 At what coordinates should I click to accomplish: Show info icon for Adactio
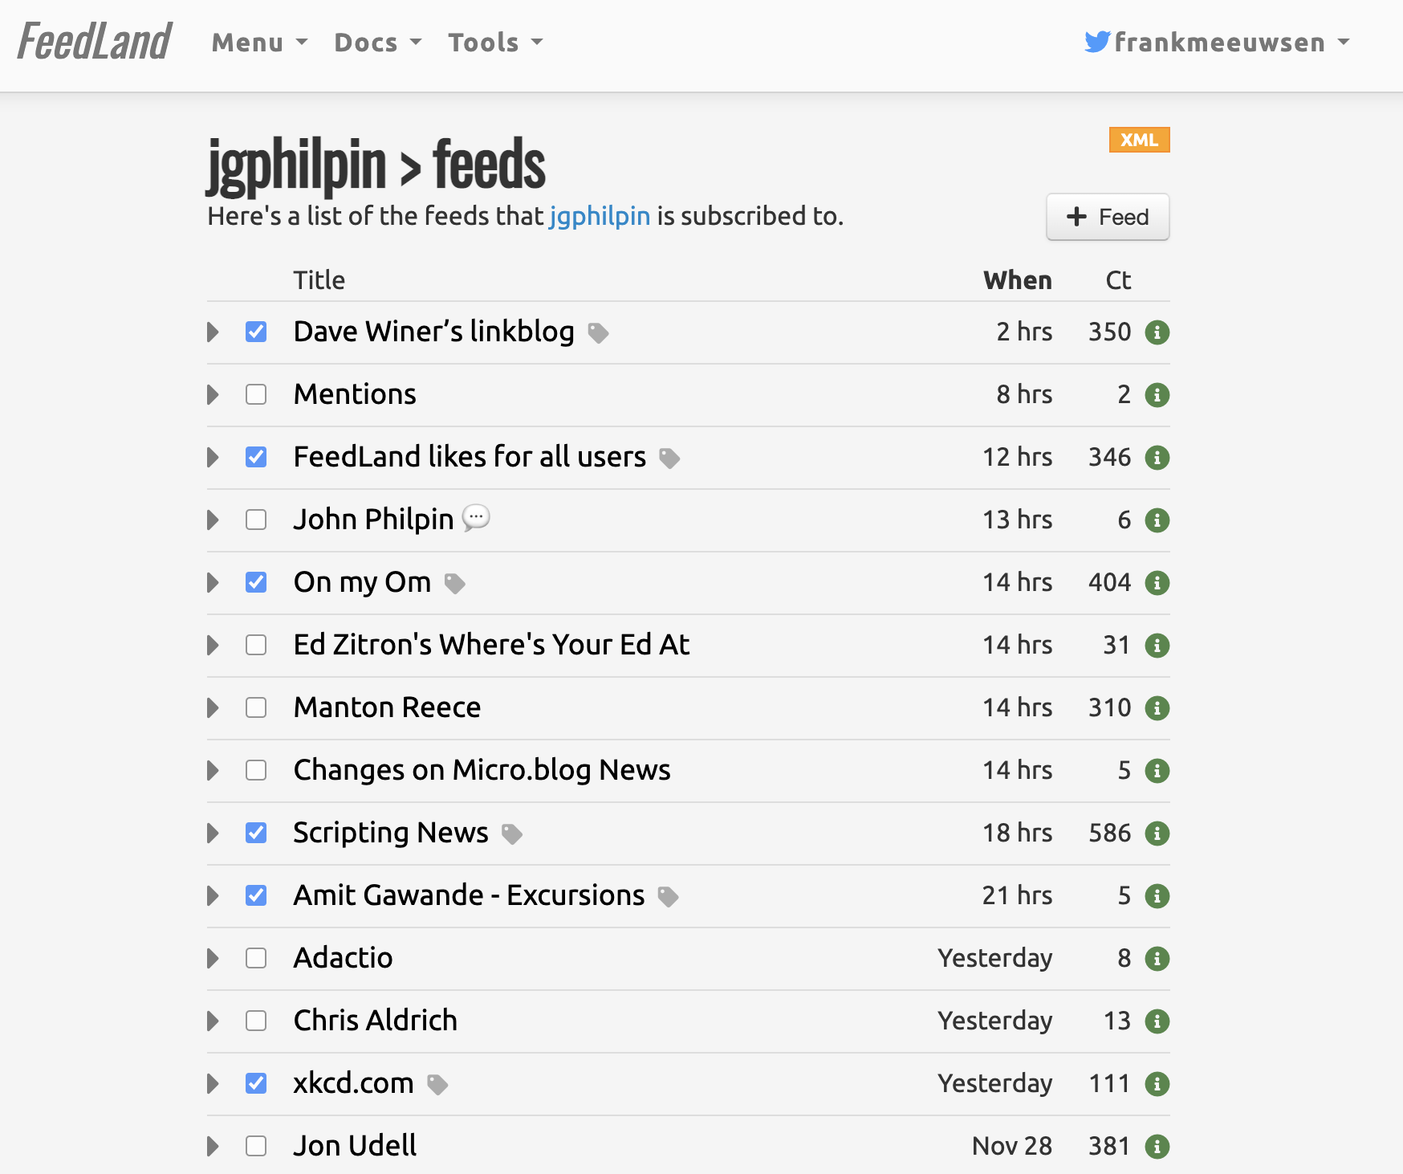1157,958
